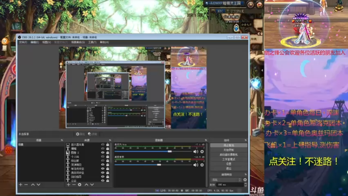This screenshot has height=196, width=348.
Task: Click the OBS preview canvas thumbnail
Action: pyautogui.click(x=133, y=88)
